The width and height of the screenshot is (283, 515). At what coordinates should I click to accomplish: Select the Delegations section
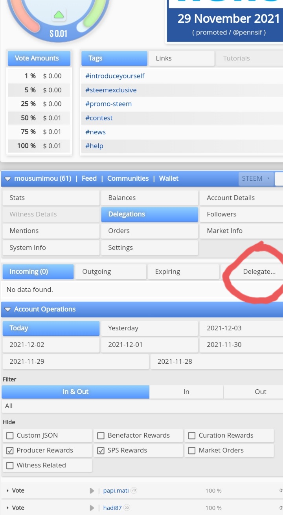(149, 214)
